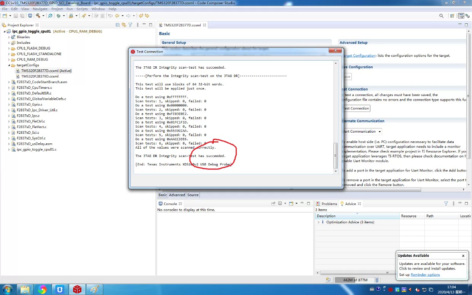
Task: Expand the CPU1_RAM_DEBUG folder
Action: [9, 59]
